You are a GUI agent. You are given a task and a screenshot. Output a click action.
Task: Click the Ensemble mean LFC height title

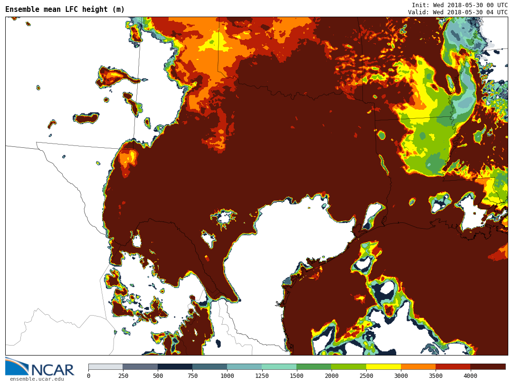pyautogui.click(x=65, y=10)
